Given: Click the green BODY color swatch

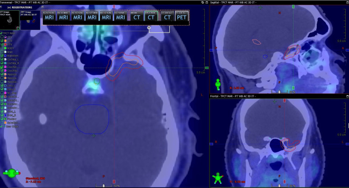Looking at the screenshot, I should tap(5, 48).
